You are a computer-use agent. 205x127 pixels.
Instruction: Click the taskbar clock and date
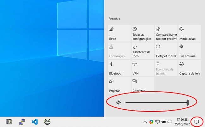(182, 122)
